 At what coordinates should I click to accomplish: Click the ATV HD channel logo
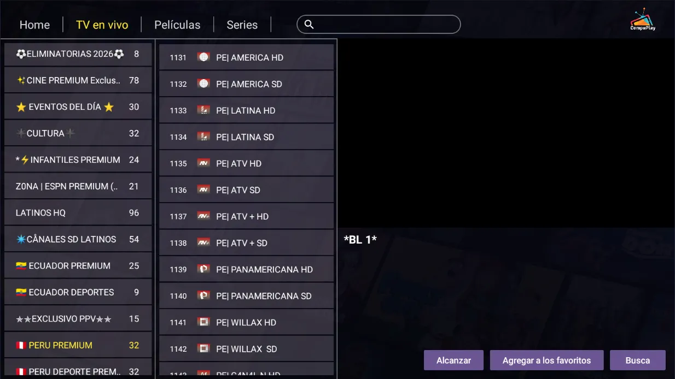203,163
